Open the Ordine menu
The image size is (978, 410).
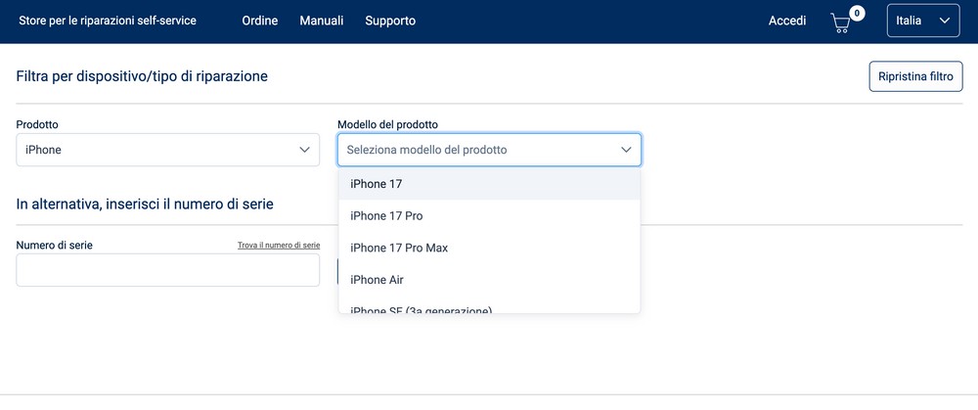coord(260,21)
